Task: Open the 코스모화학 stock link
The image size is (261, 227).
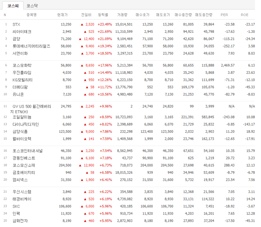Action: click(x=22, y=65)
